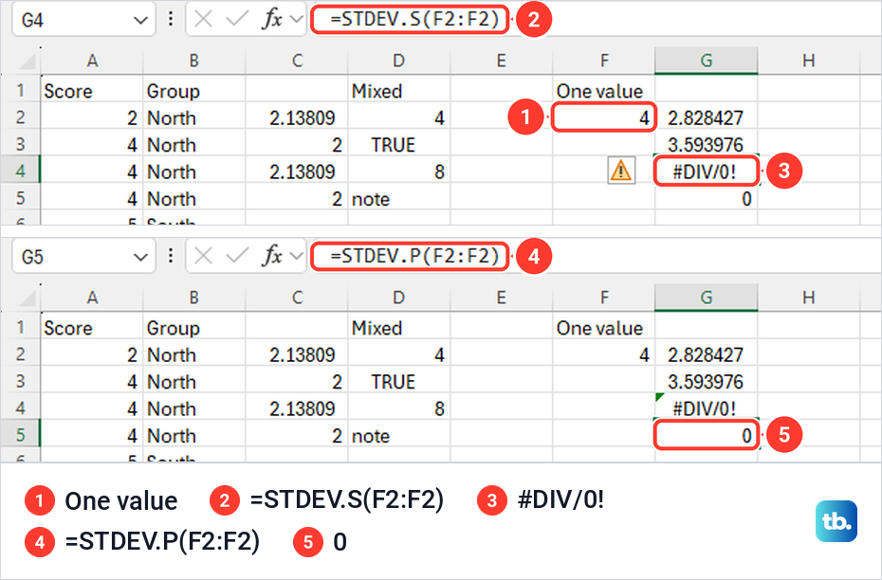Select cell G2 showing 2.828427 in the bottom sheet

point(706,354)
